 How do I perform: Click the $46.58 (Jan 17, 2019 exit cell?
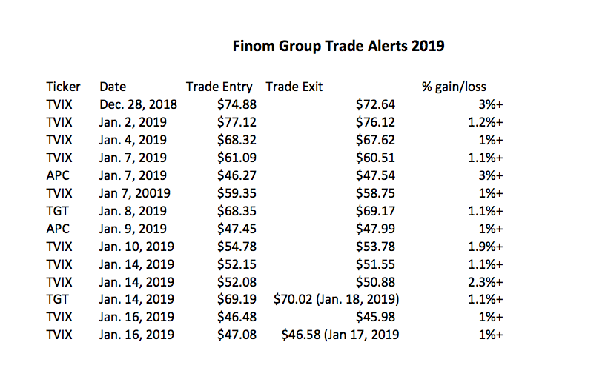tap(340, 335)
